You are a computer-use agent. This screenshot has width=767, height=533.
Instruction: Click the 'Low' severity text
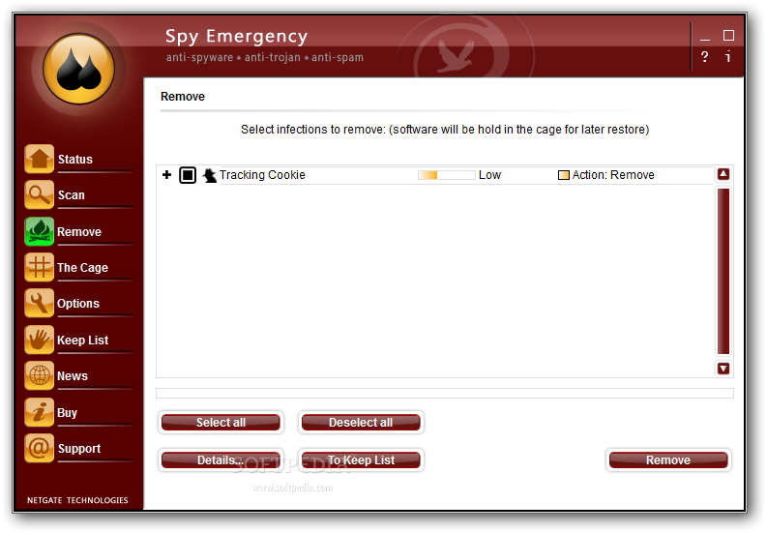(x=489, y=175)
